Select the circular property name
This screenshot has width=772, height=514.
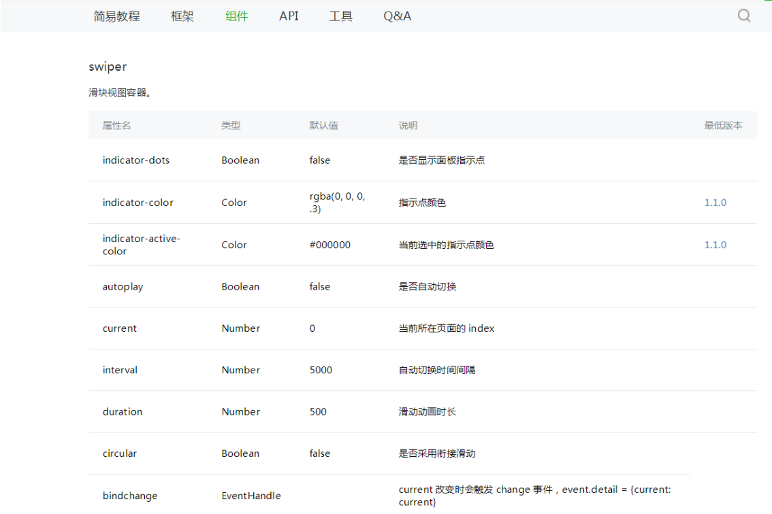(x=120, y=454)
